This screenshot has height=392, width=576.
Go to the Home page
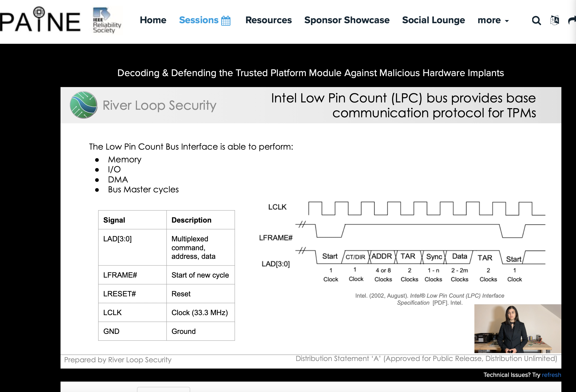point(153,20)
